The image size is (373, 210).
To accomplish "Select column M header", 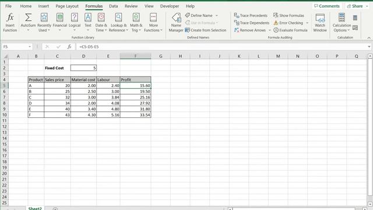I will [x=278, y=56].
